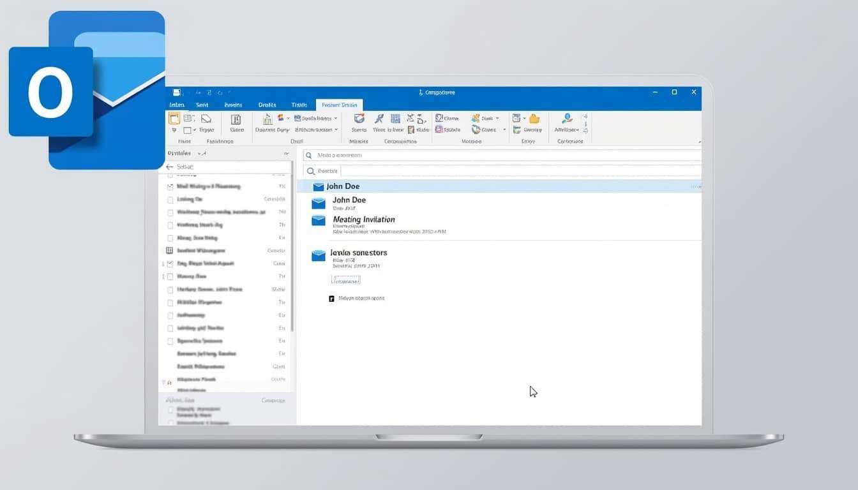Screen dimensions: 858x490
Task: Click the Unsubscribe button under the message
Action: [345, 279]
